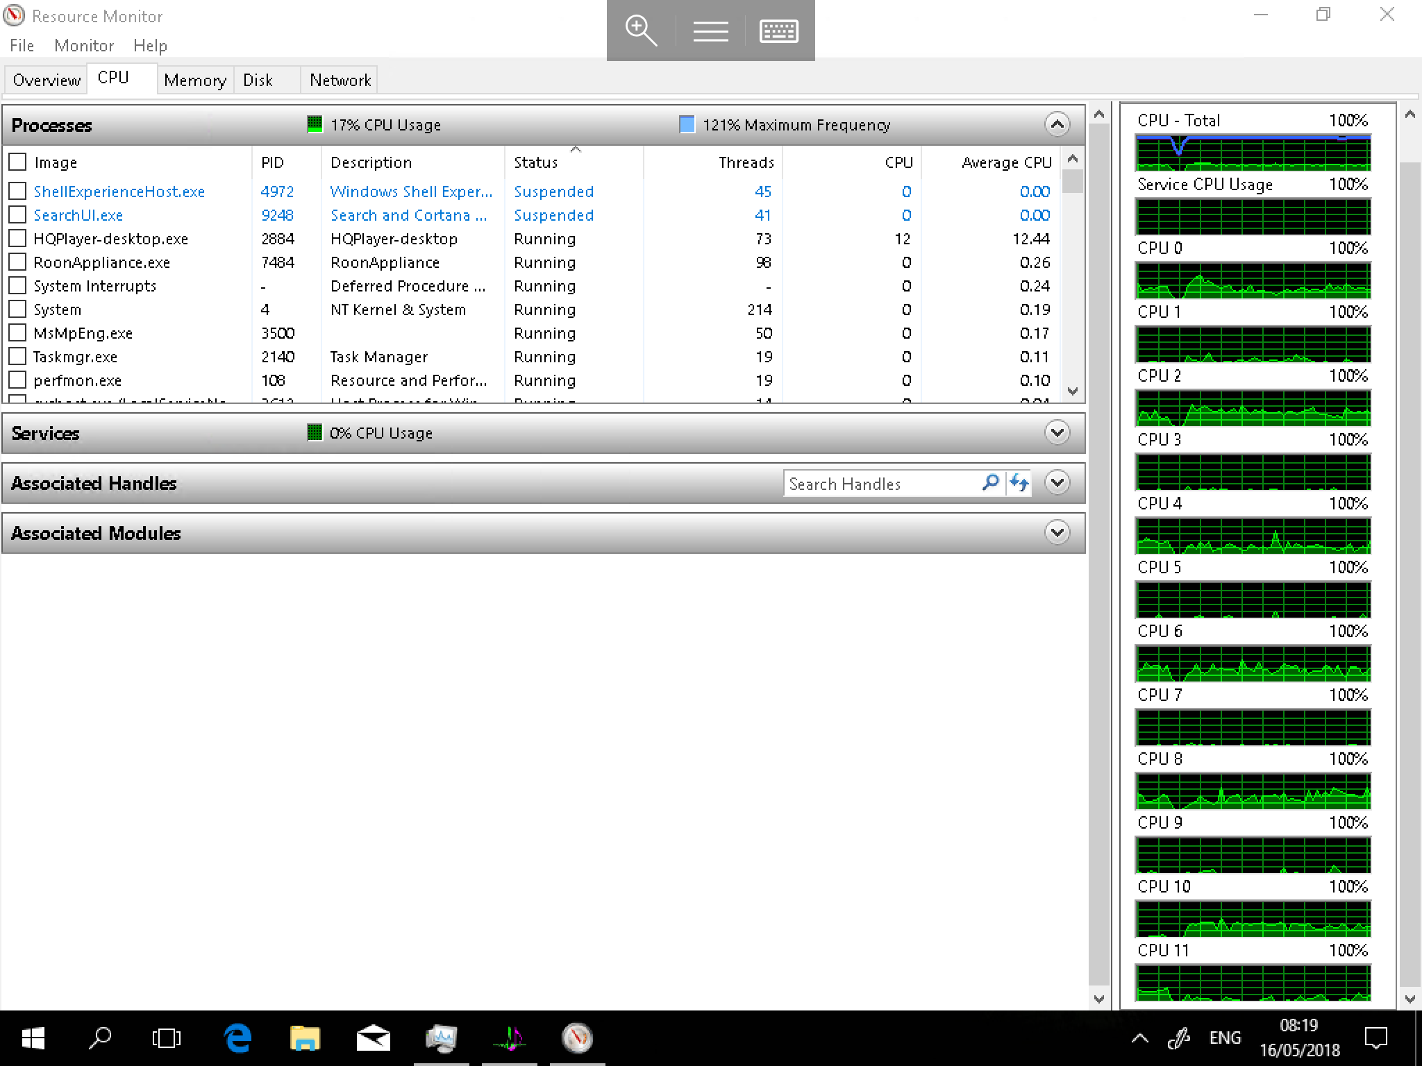This screenshot has height=1066, width=1422.
Task: Click the green CPU Usage indicator in Services
Action: (315, 432)
